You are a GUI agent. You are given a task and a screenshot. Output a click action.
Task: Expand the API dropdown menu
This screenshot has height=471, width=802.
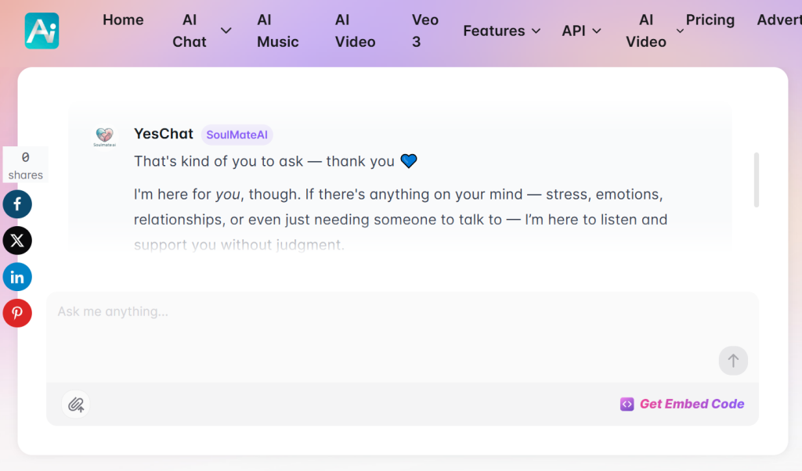click(581, 31)
